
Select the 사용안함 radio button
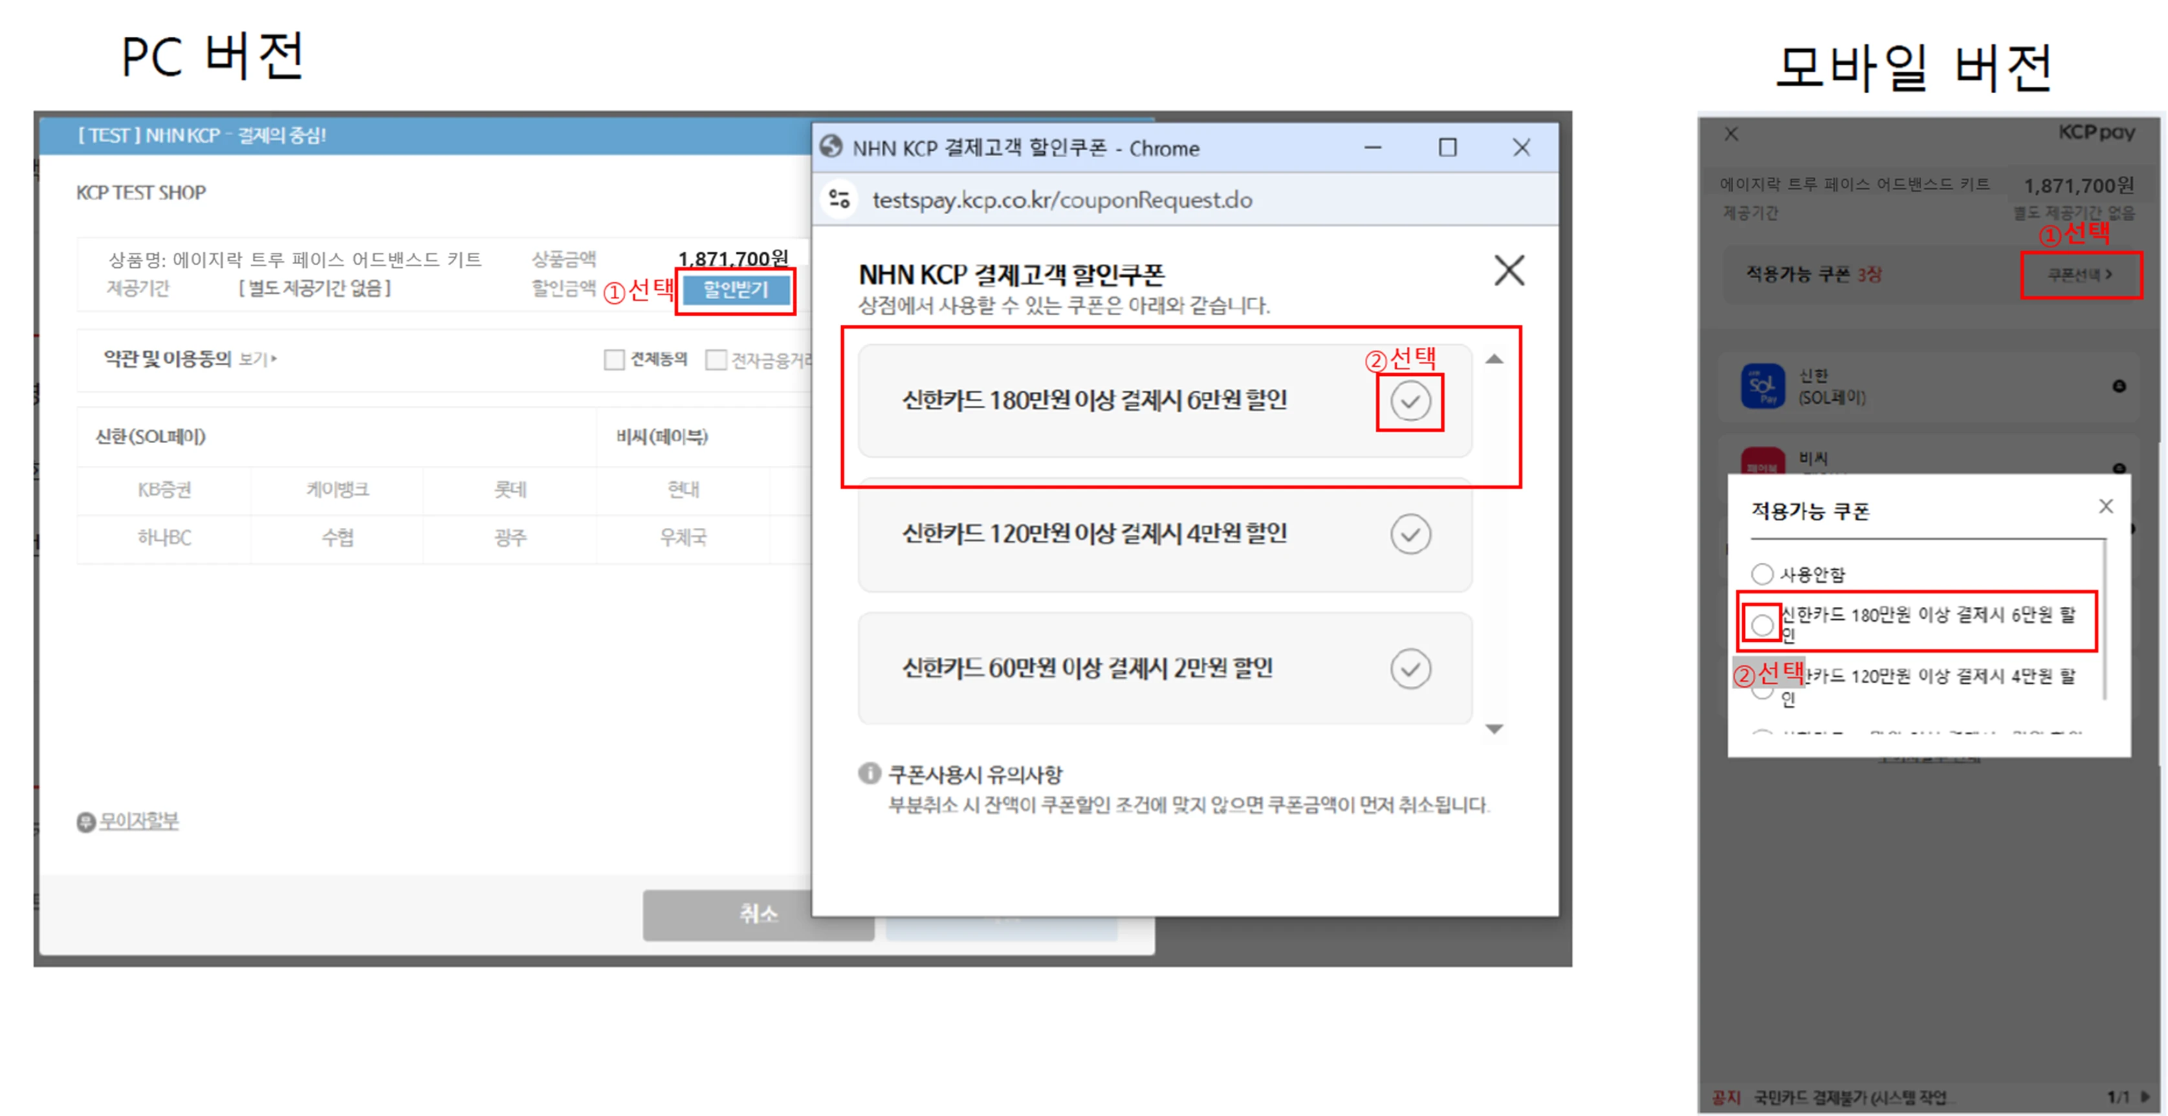(1762, 574)
